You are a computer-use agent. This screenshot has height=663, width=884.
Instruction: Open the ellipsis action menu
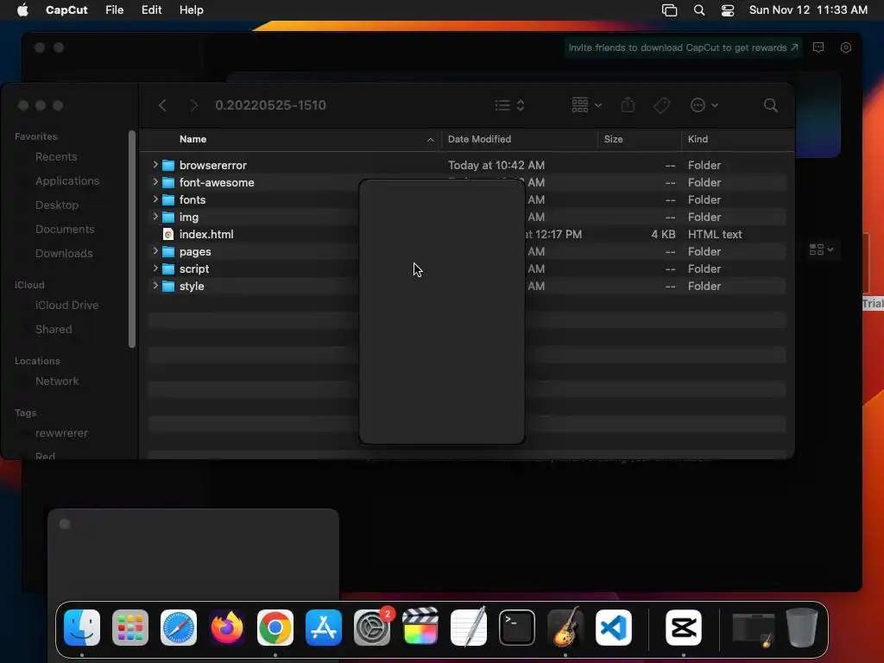(x=704, y=105)
